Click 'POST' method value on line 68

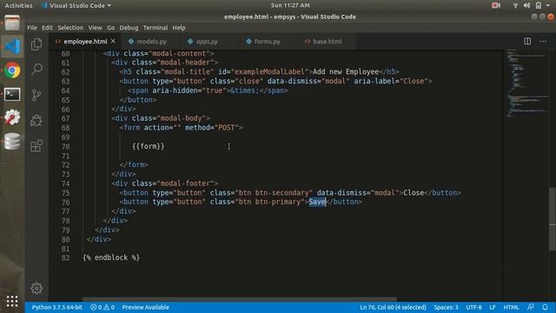tap(226, 128)
